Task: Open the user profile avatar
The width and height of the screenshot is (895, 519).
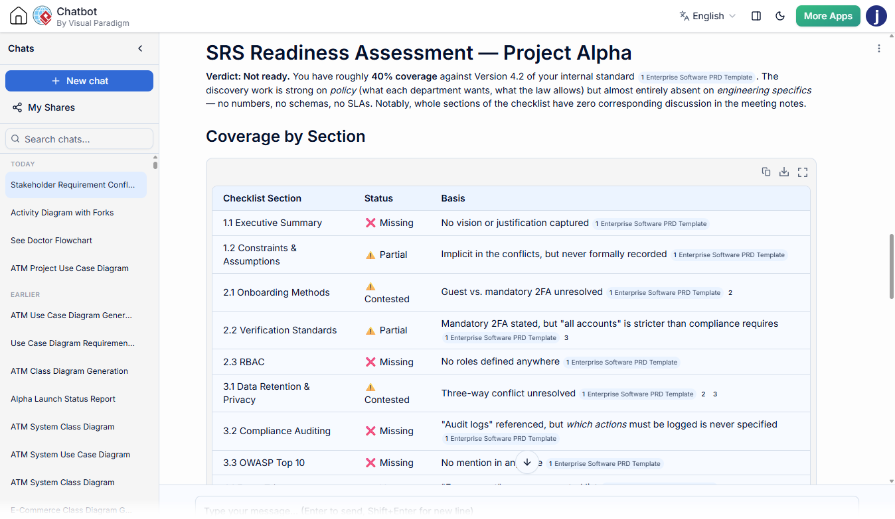Action: 876,16
